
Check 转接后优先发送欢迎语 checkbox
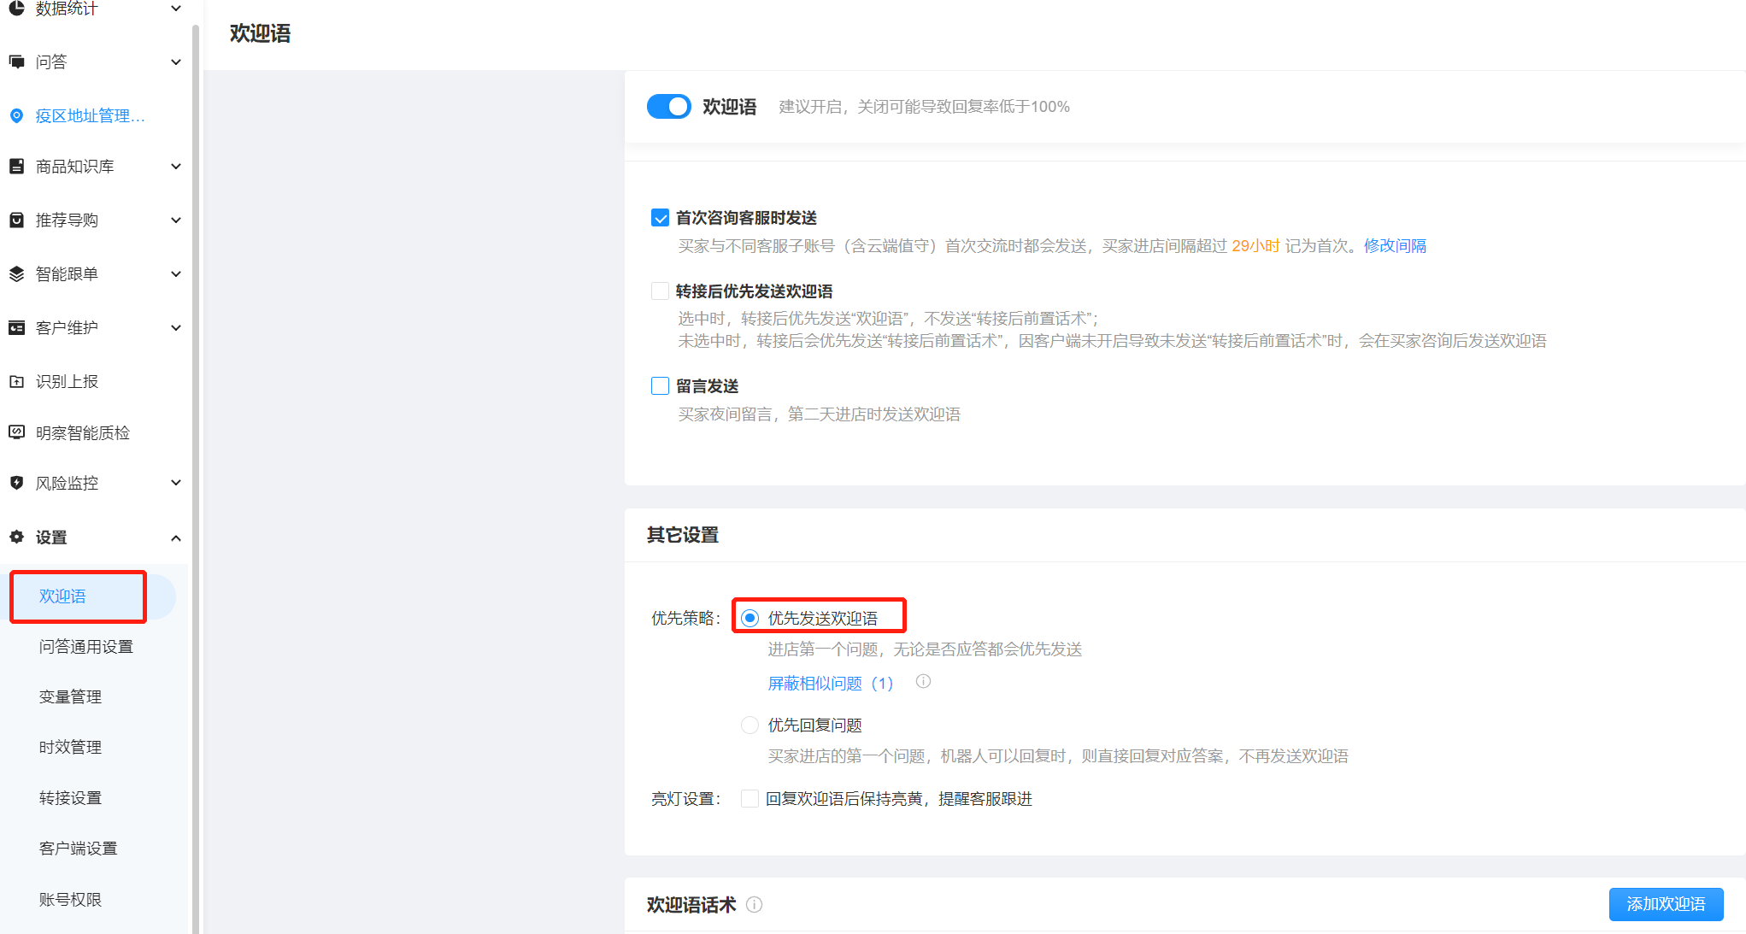pos(660,291)
